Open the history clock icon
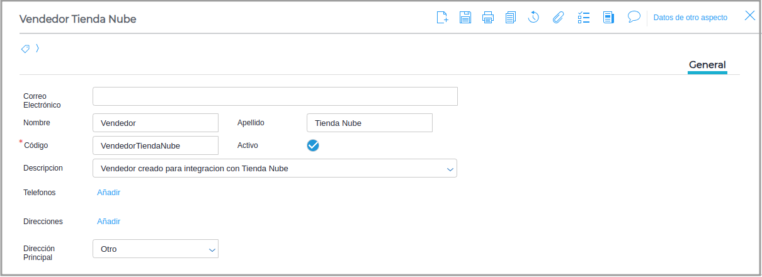Image resolution: width=762 pixels, height=277 pixels. click(x=533, y=17)
